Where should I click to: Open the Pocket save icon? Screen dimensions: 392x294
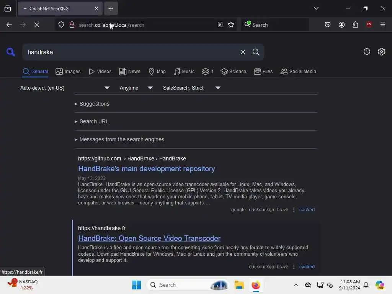tap(328, 25)
